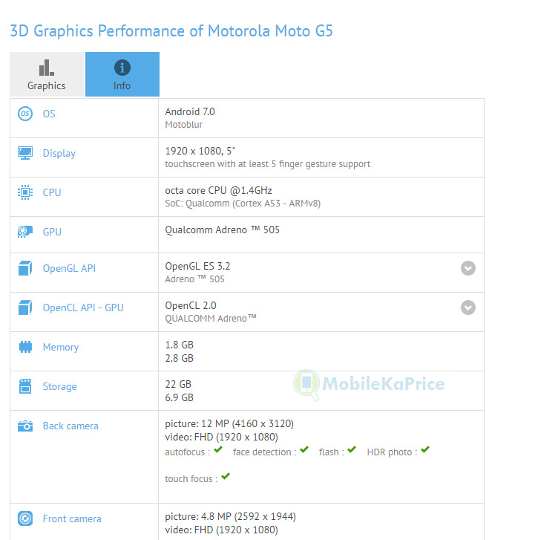
Task: Click the Display label
Action: [x=59, y=153]
